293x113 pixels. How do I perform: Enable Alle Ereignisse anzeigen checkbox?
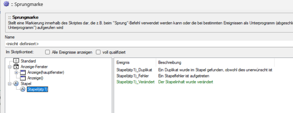(x=47, y=52)
